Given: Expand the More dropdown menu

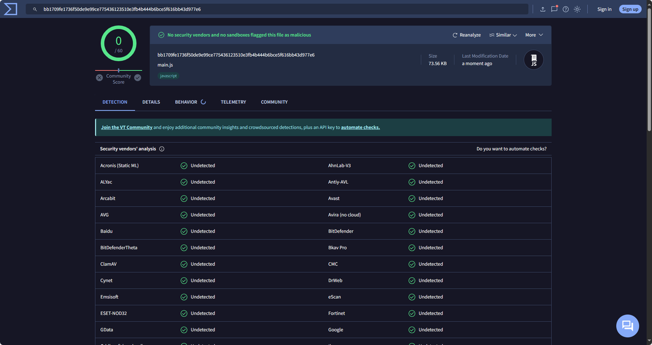Looking at the screenshot, I should [534, 35].
